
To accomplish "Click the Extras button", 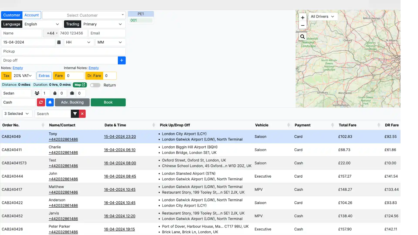I will click(x=44, y=76).
